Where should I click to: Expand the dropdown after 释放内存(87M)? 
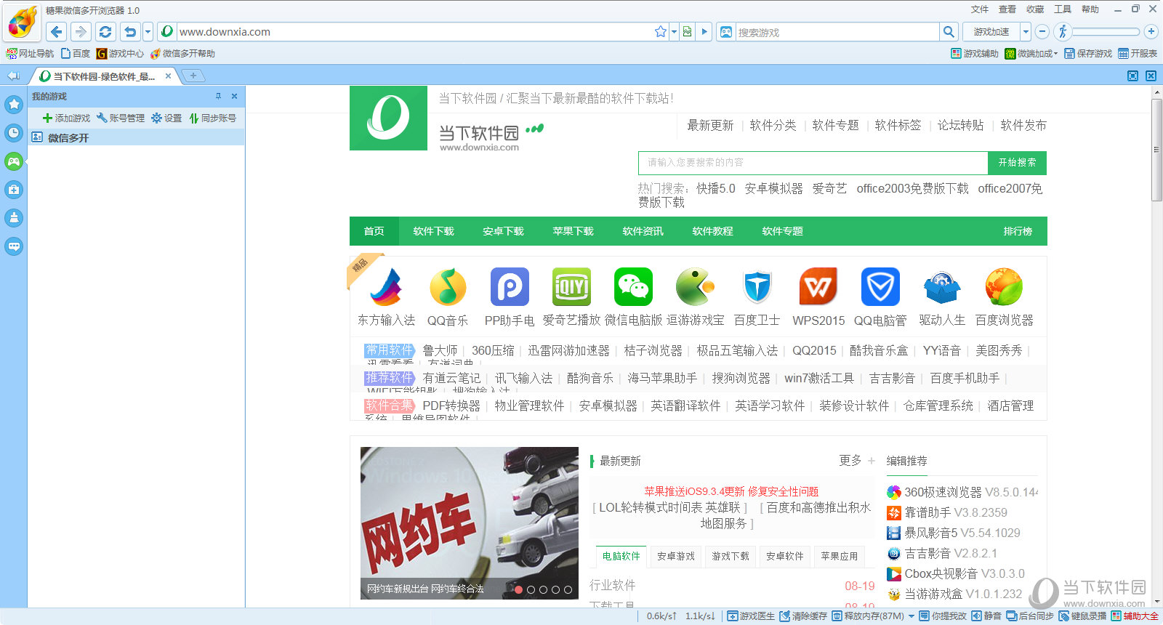coord(911,616)
